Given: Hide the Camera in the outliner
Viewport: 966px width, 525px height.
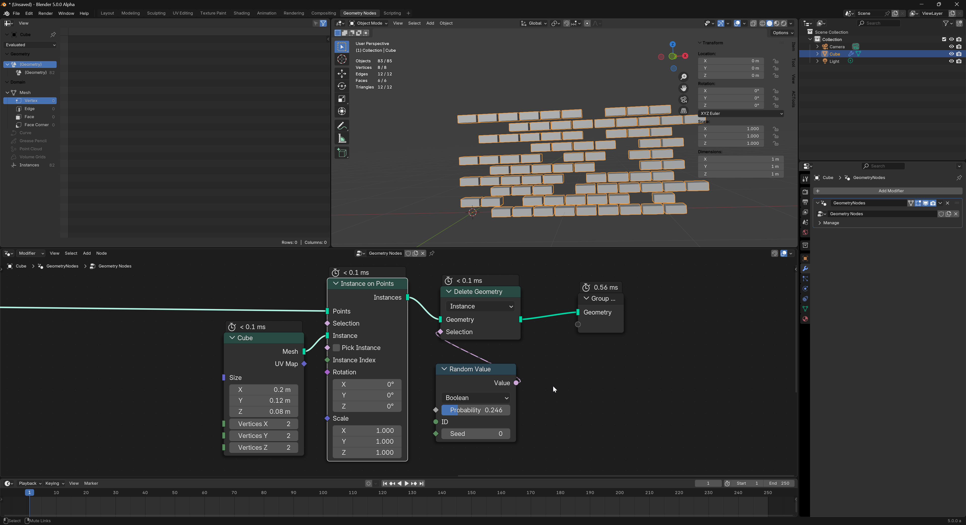Looking at the screenshot, I should [x=951, y=47].
